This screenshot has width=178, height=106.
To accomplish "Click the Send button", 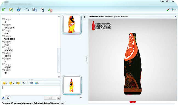I will coord(50,98).
